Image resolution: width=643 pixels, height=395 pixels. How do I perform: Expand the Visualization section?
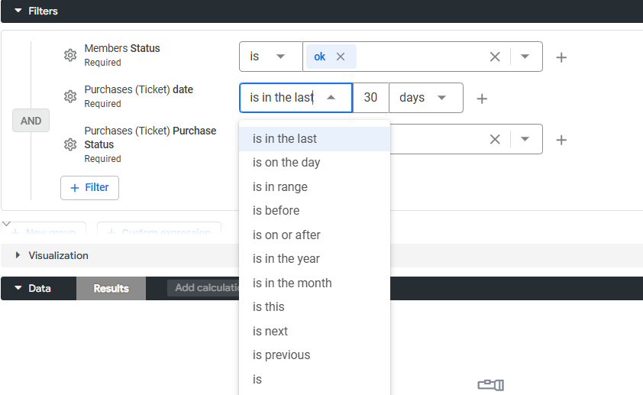click(x=18, y=255)
